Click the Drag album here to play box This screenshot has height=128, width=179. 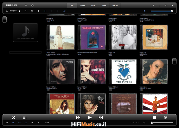(x=25, y=33)
